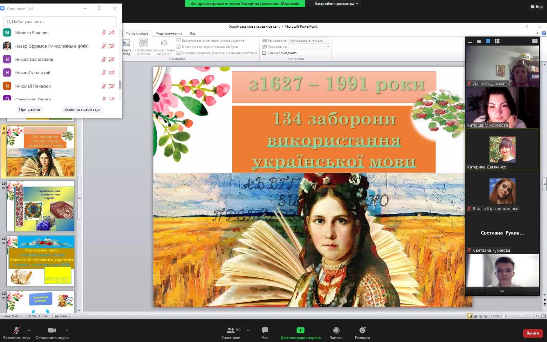Open the Реакции reactions icon
This screenshot has height=342, width=547.
pos(362,330)
